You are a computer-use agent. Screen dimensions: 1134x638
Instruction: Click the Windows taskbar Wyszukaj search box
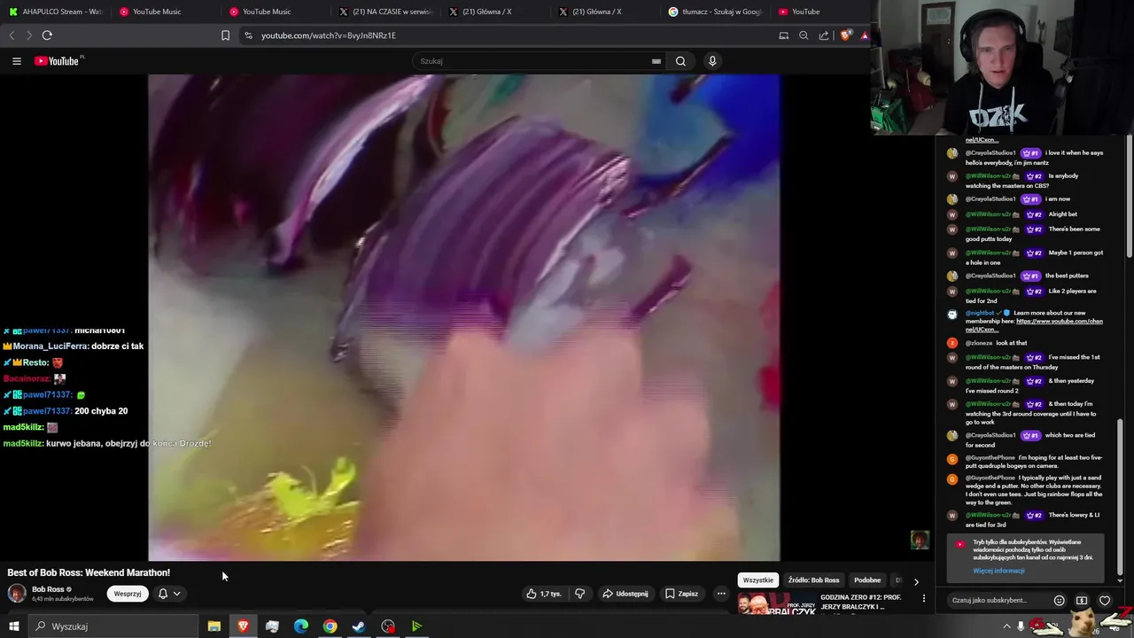coord(114,626)
